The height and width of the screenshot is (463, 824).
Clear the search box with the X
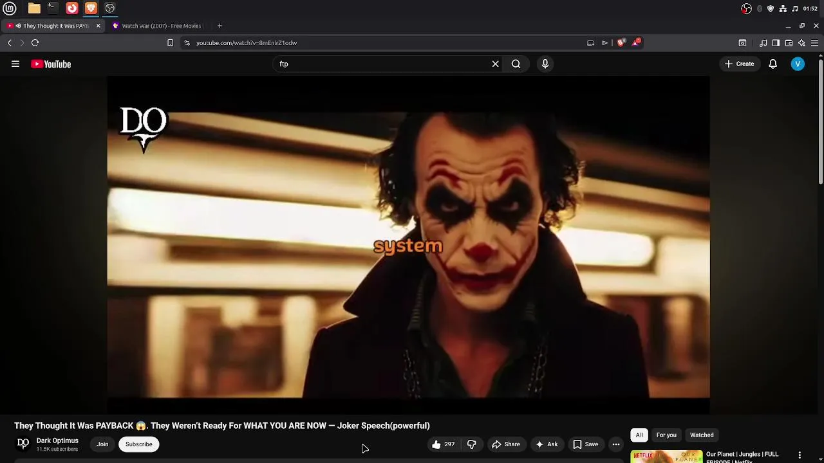pos(495,64)
